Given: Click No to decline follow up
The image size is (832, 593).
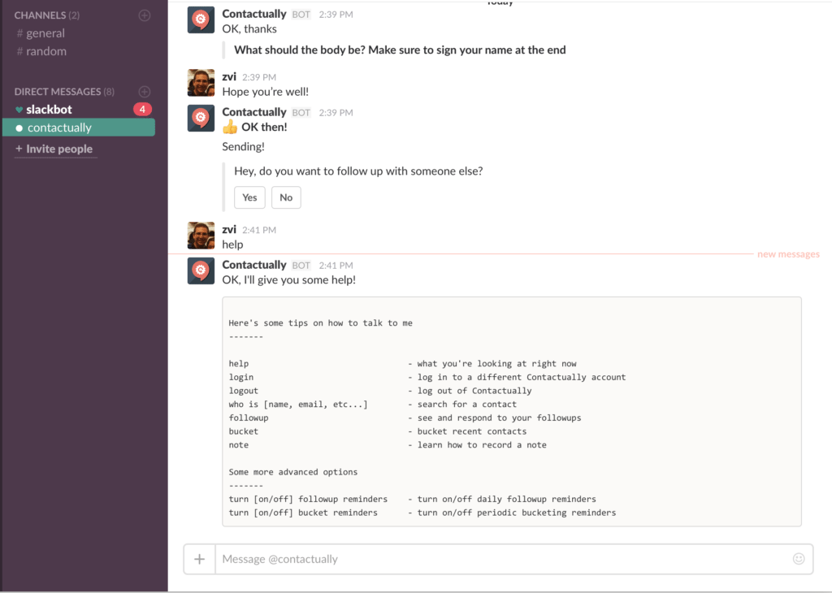Looking at the screenshot, I should (286, 197).
